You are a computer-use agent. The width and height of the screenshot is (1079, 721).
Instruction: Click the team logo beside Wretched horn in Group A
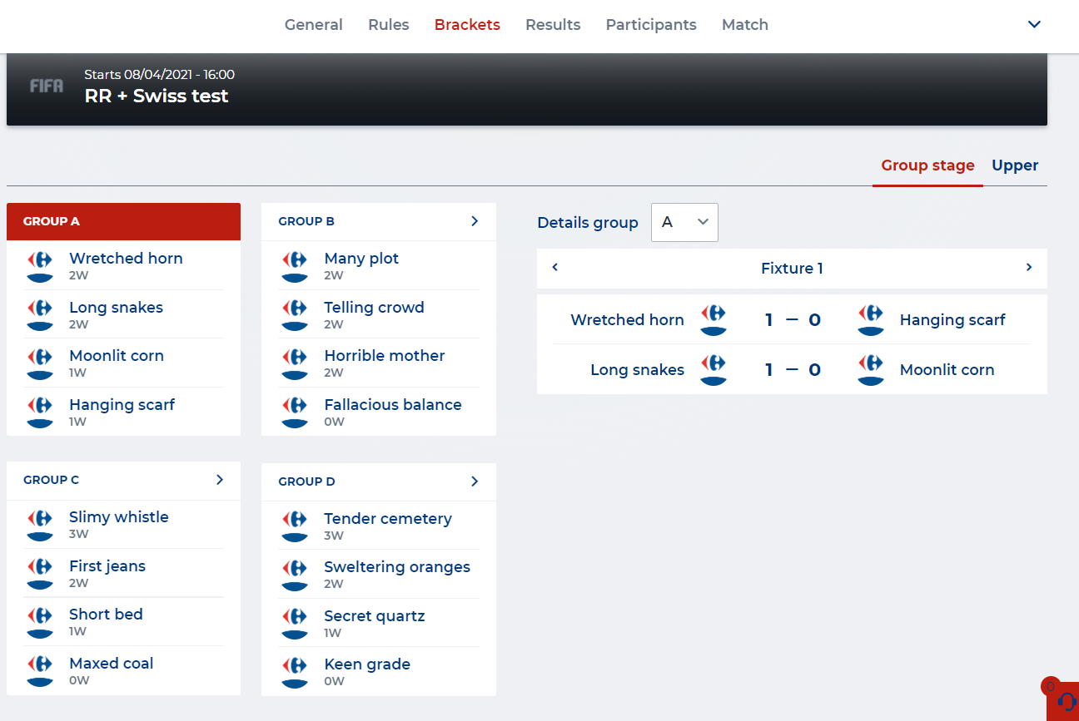(x=40, y=265)
